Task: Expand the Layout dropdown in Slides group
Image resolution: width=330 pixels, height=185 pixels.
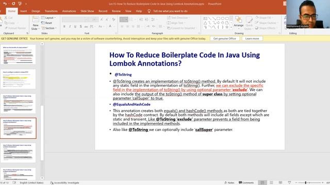Action: coord(49,18)
